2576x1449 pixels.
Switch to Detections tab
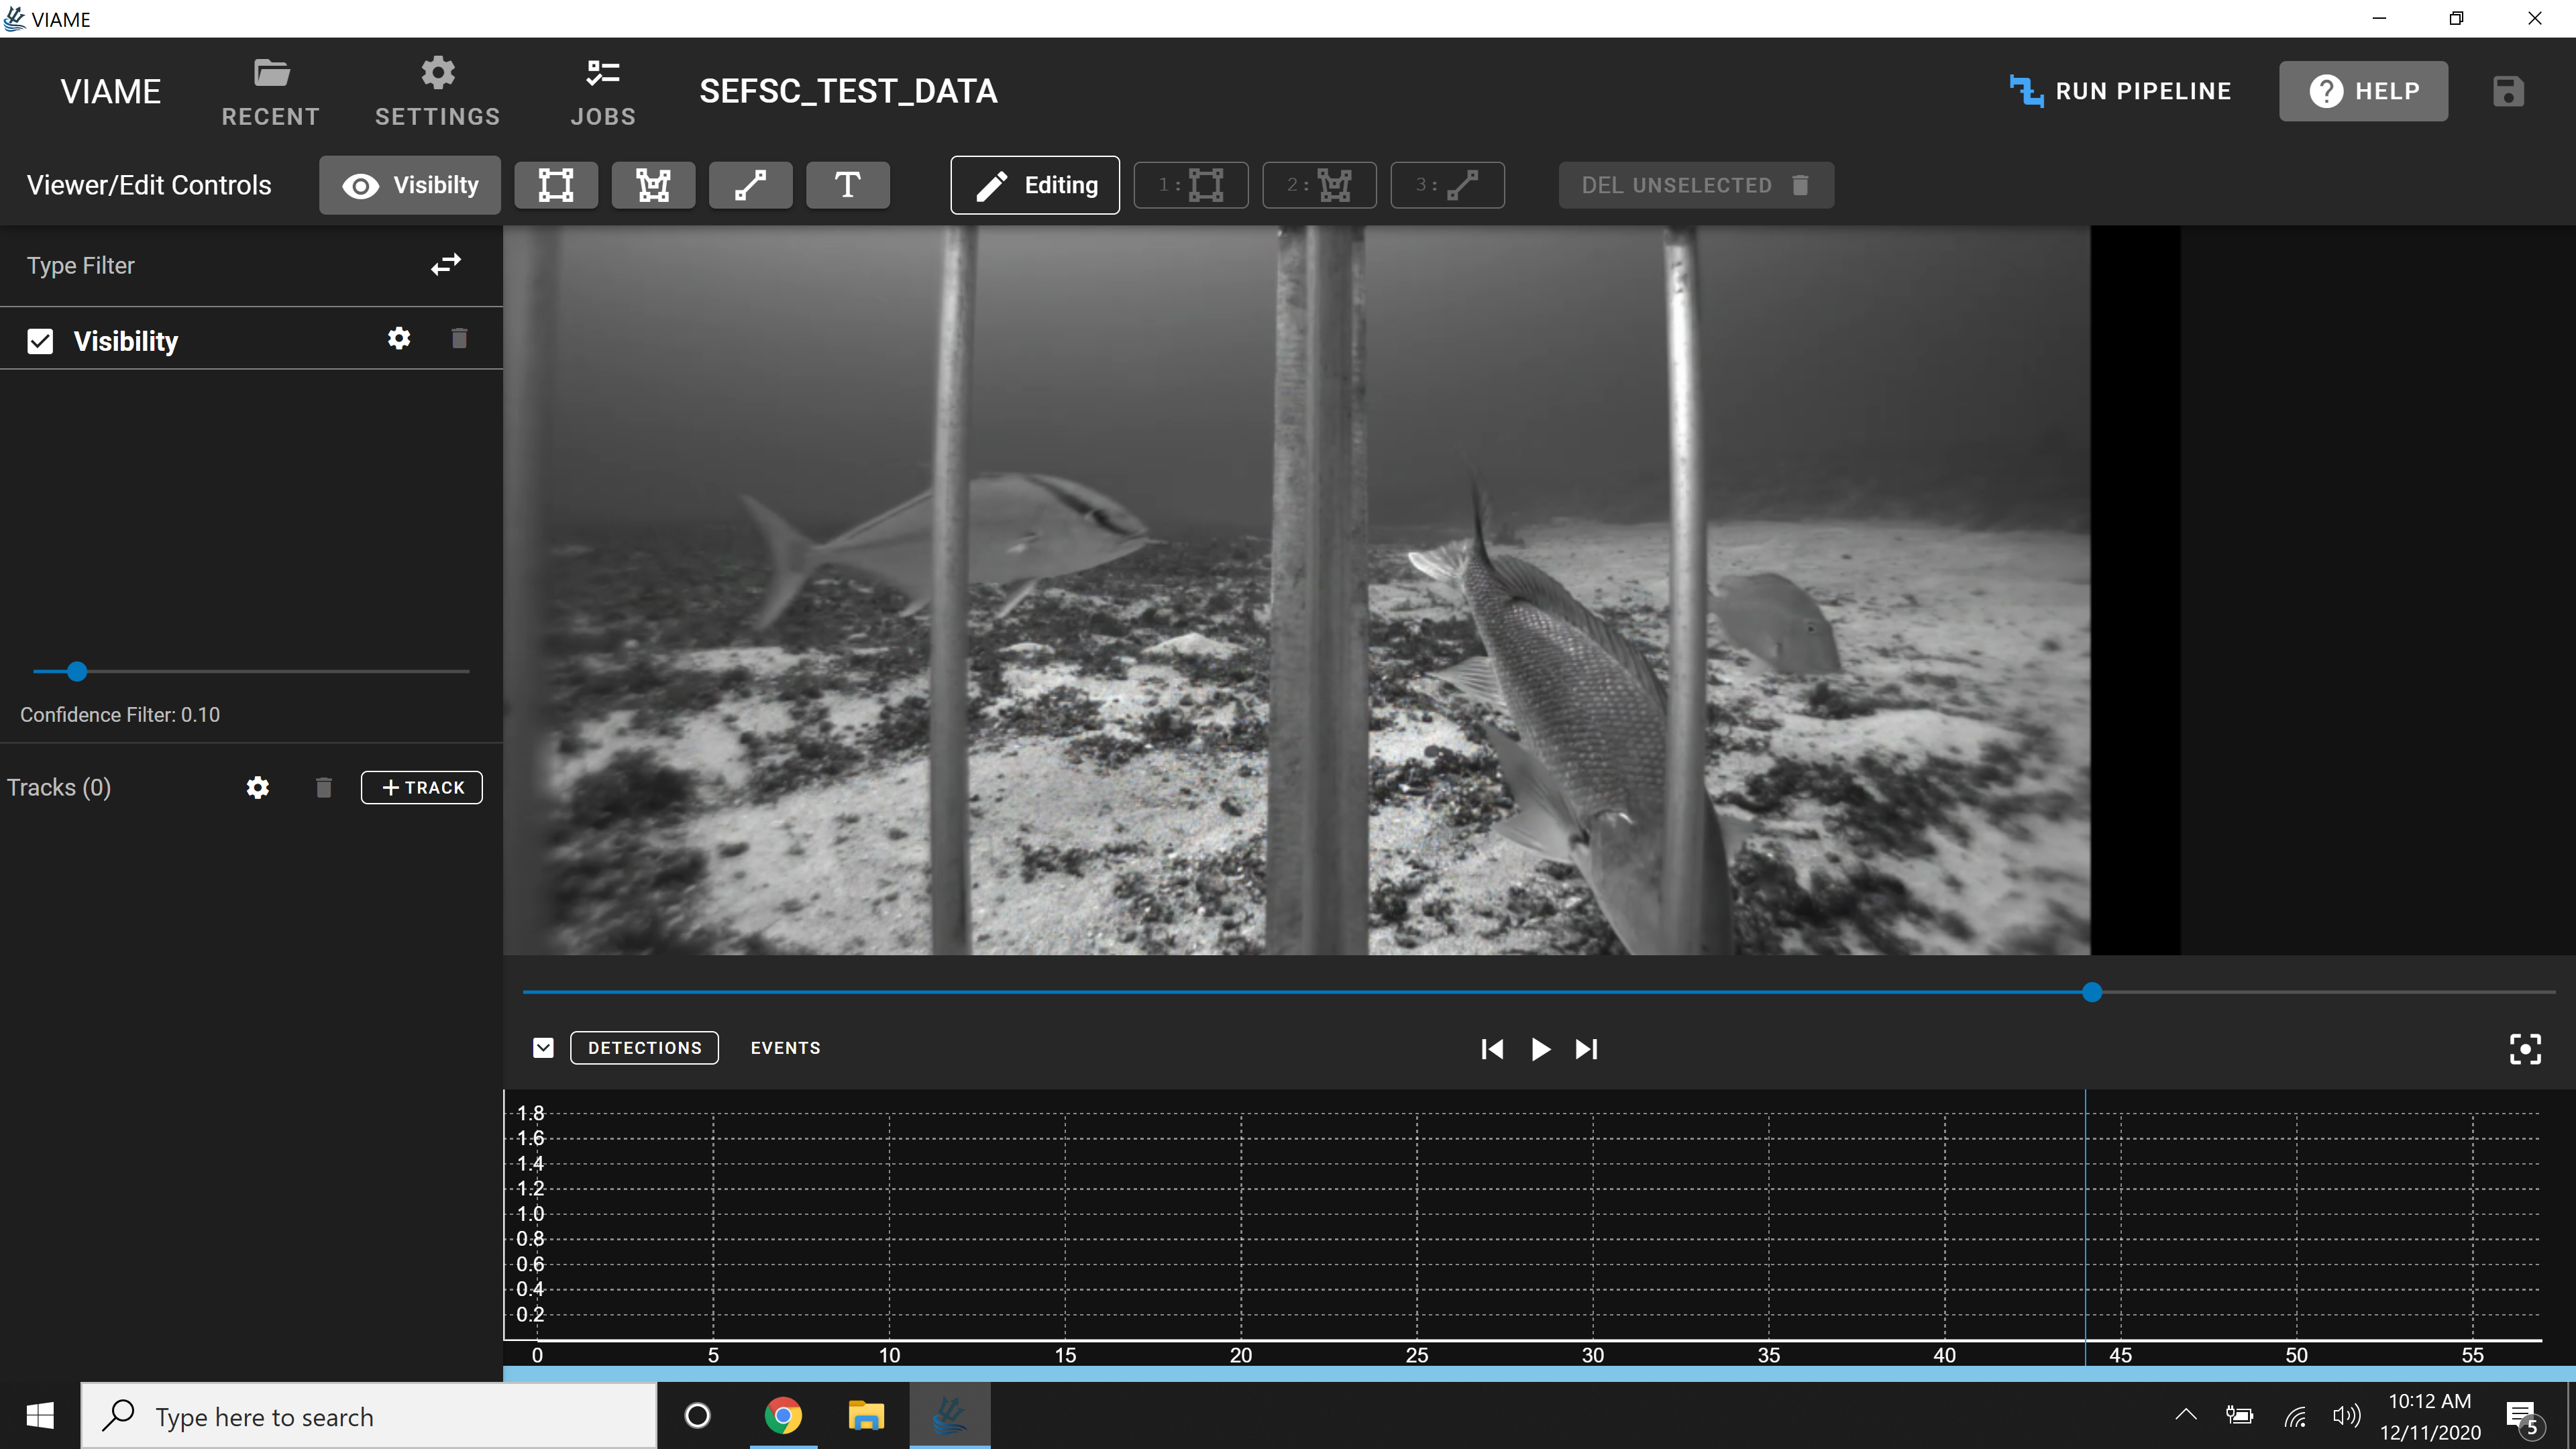[x=644, y=1048]
